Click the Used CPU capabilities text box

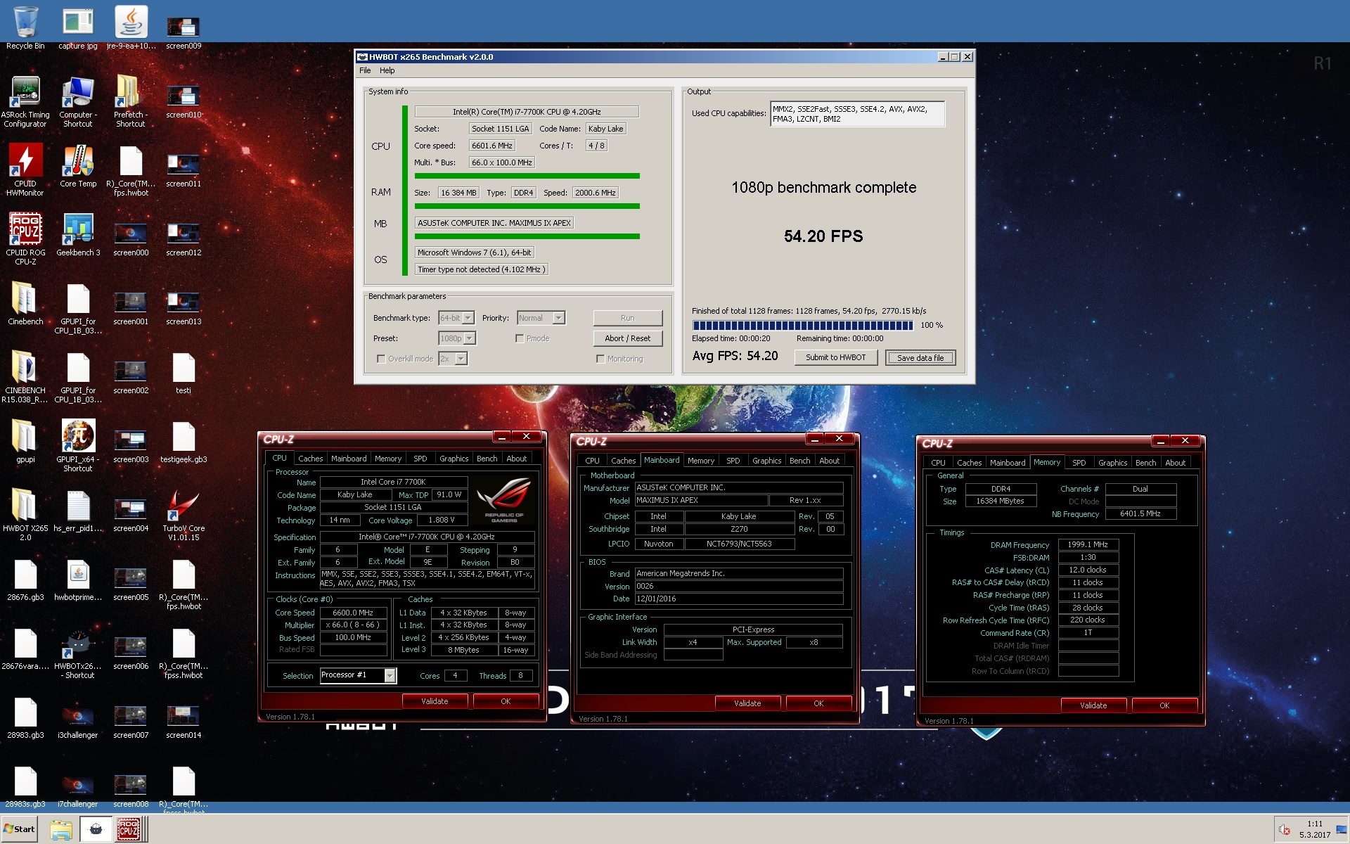[x=857, y=114]
